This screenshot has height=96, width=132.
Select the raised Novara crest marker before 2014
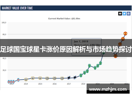[x=18, y=80]
